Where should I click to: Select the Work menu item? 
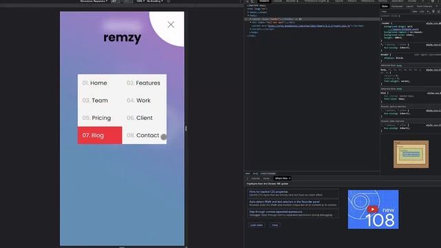point(144,101)
